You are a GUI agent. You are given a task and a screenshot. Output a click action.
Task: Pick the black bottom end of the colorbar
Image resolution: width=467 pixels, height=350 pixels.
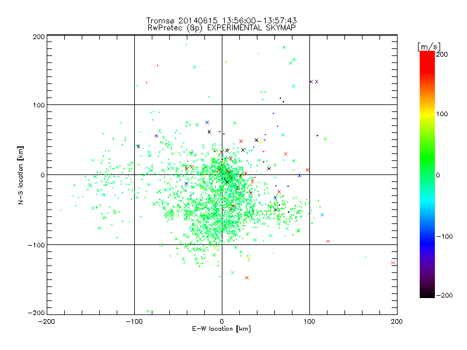pyautogui.click(x=427, y=295)
